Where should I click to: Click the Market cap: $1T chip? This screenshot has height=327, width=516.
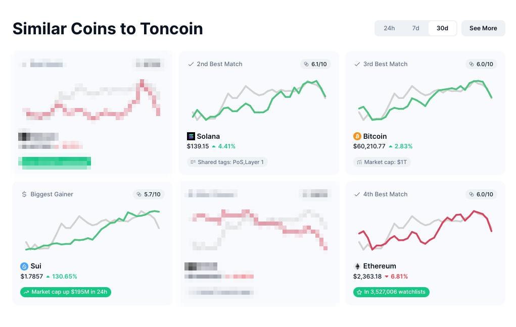tap(382, 162)
